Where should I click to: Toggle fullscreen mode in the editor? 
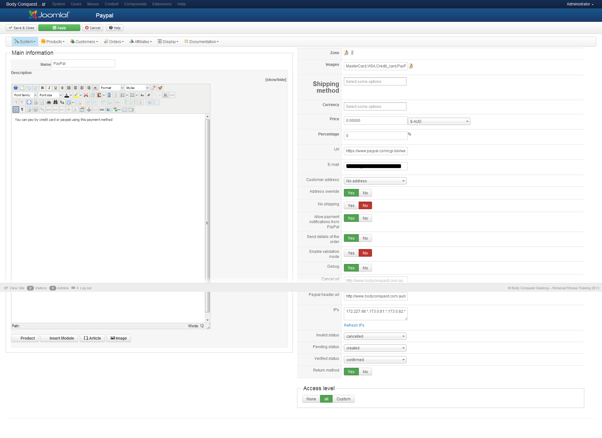tap(29, 102)
